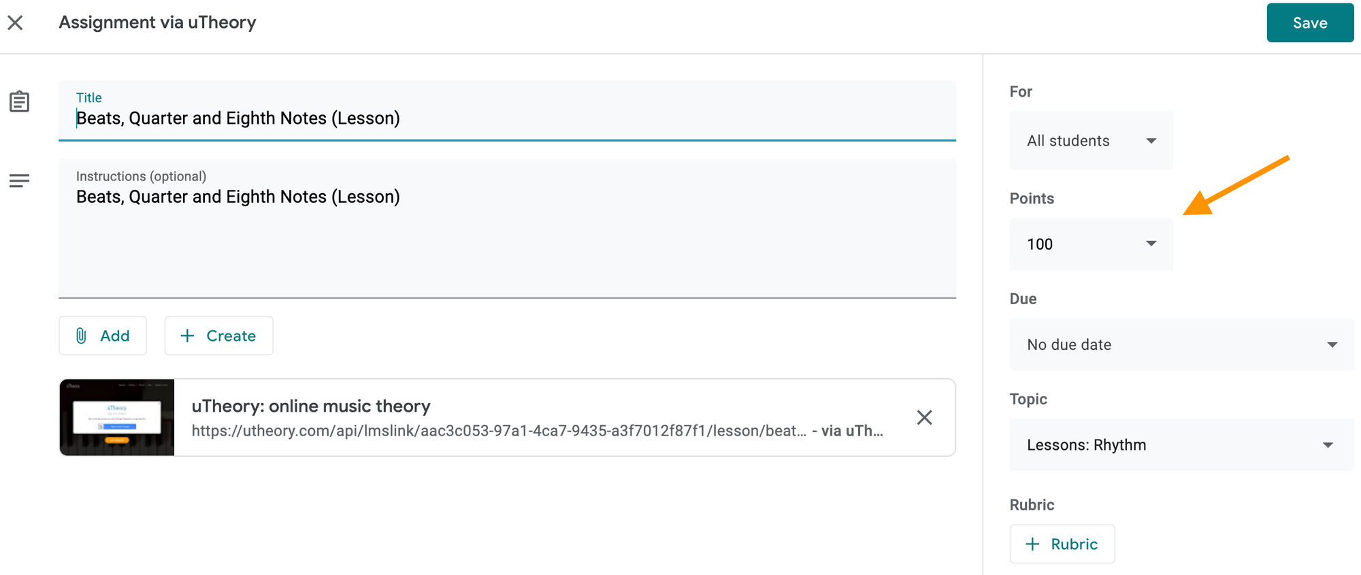This screenshot has width=1361, height=575.
Task: Open the uTheory attachment thumbnail
Action: (x=117, y=417)
